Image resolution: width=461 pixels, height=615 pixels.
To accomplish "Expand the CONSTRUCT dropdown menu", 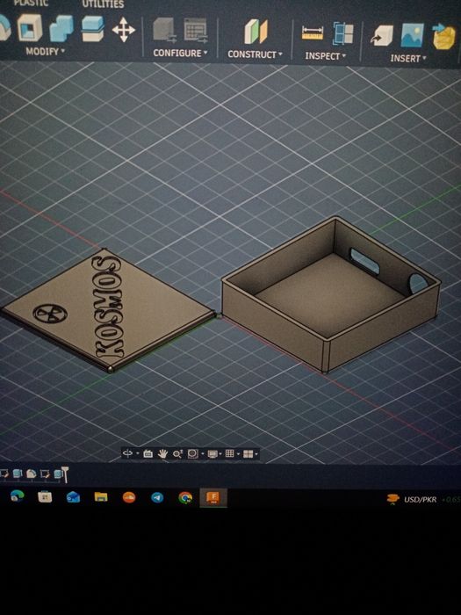I will (255, 54).
